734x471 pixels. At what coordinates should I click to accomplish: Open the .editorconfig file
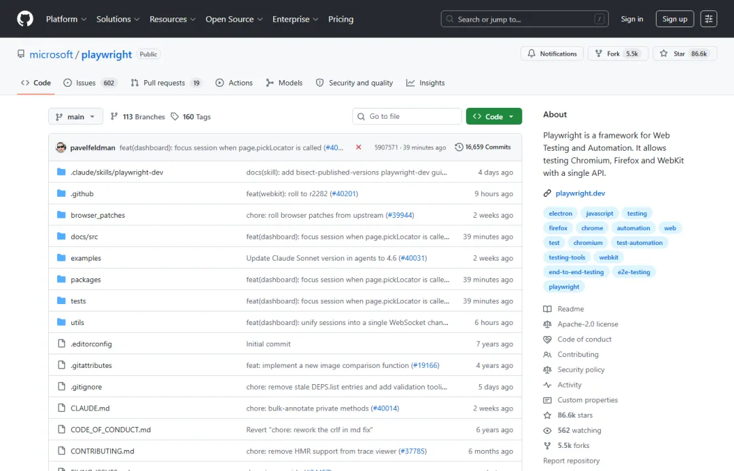click(x=91, y=344)
